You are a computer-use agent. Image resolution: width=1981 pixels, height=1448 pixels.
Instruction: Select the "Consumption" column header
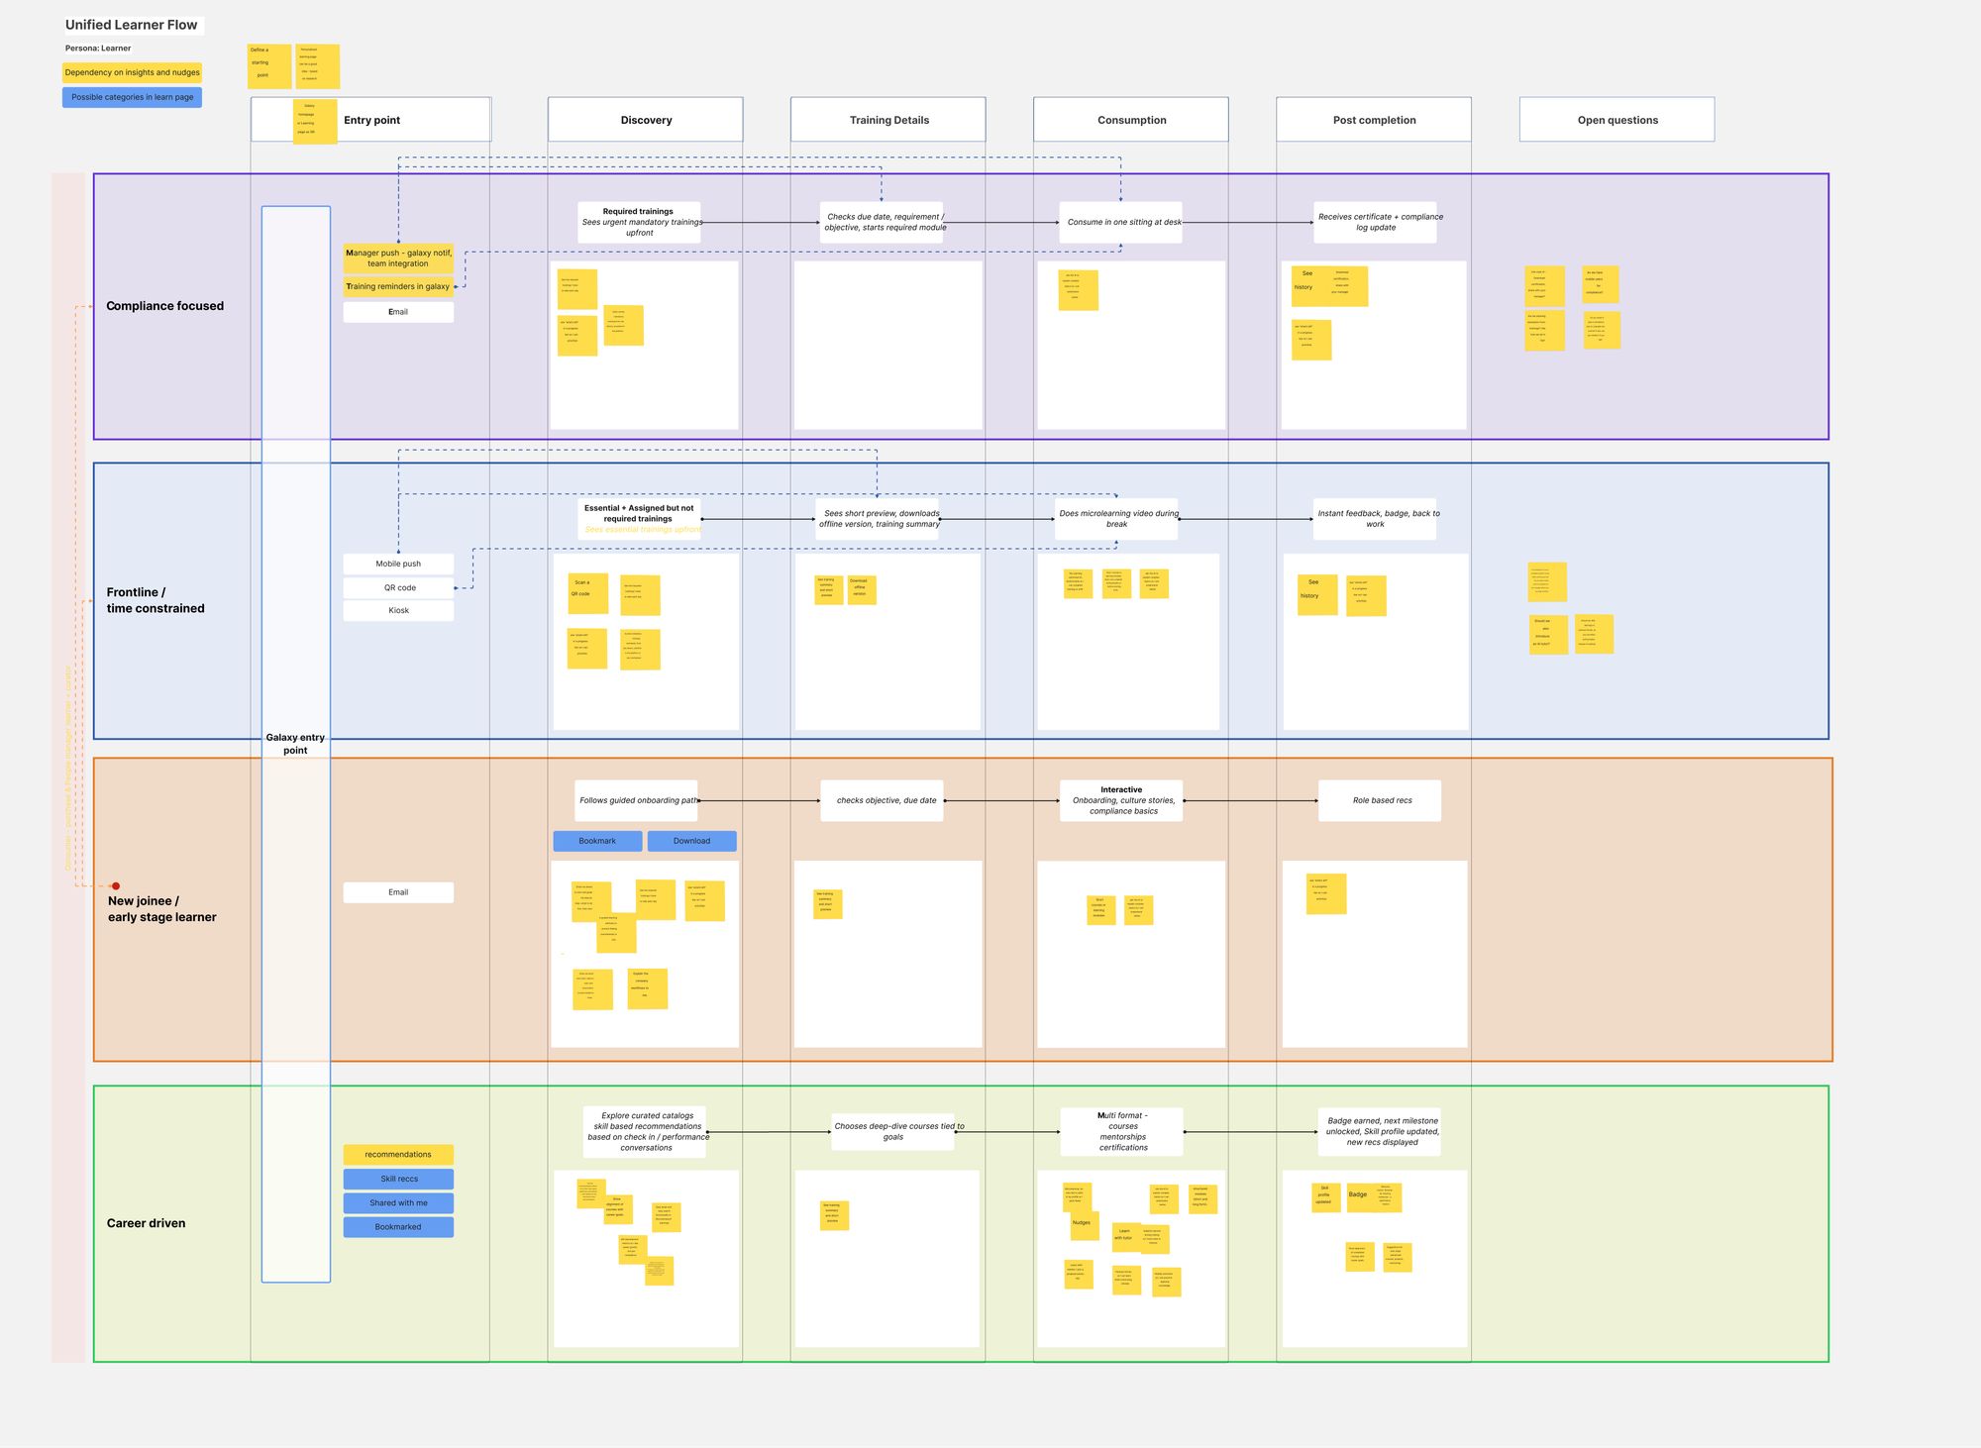tap(1131, 120)
